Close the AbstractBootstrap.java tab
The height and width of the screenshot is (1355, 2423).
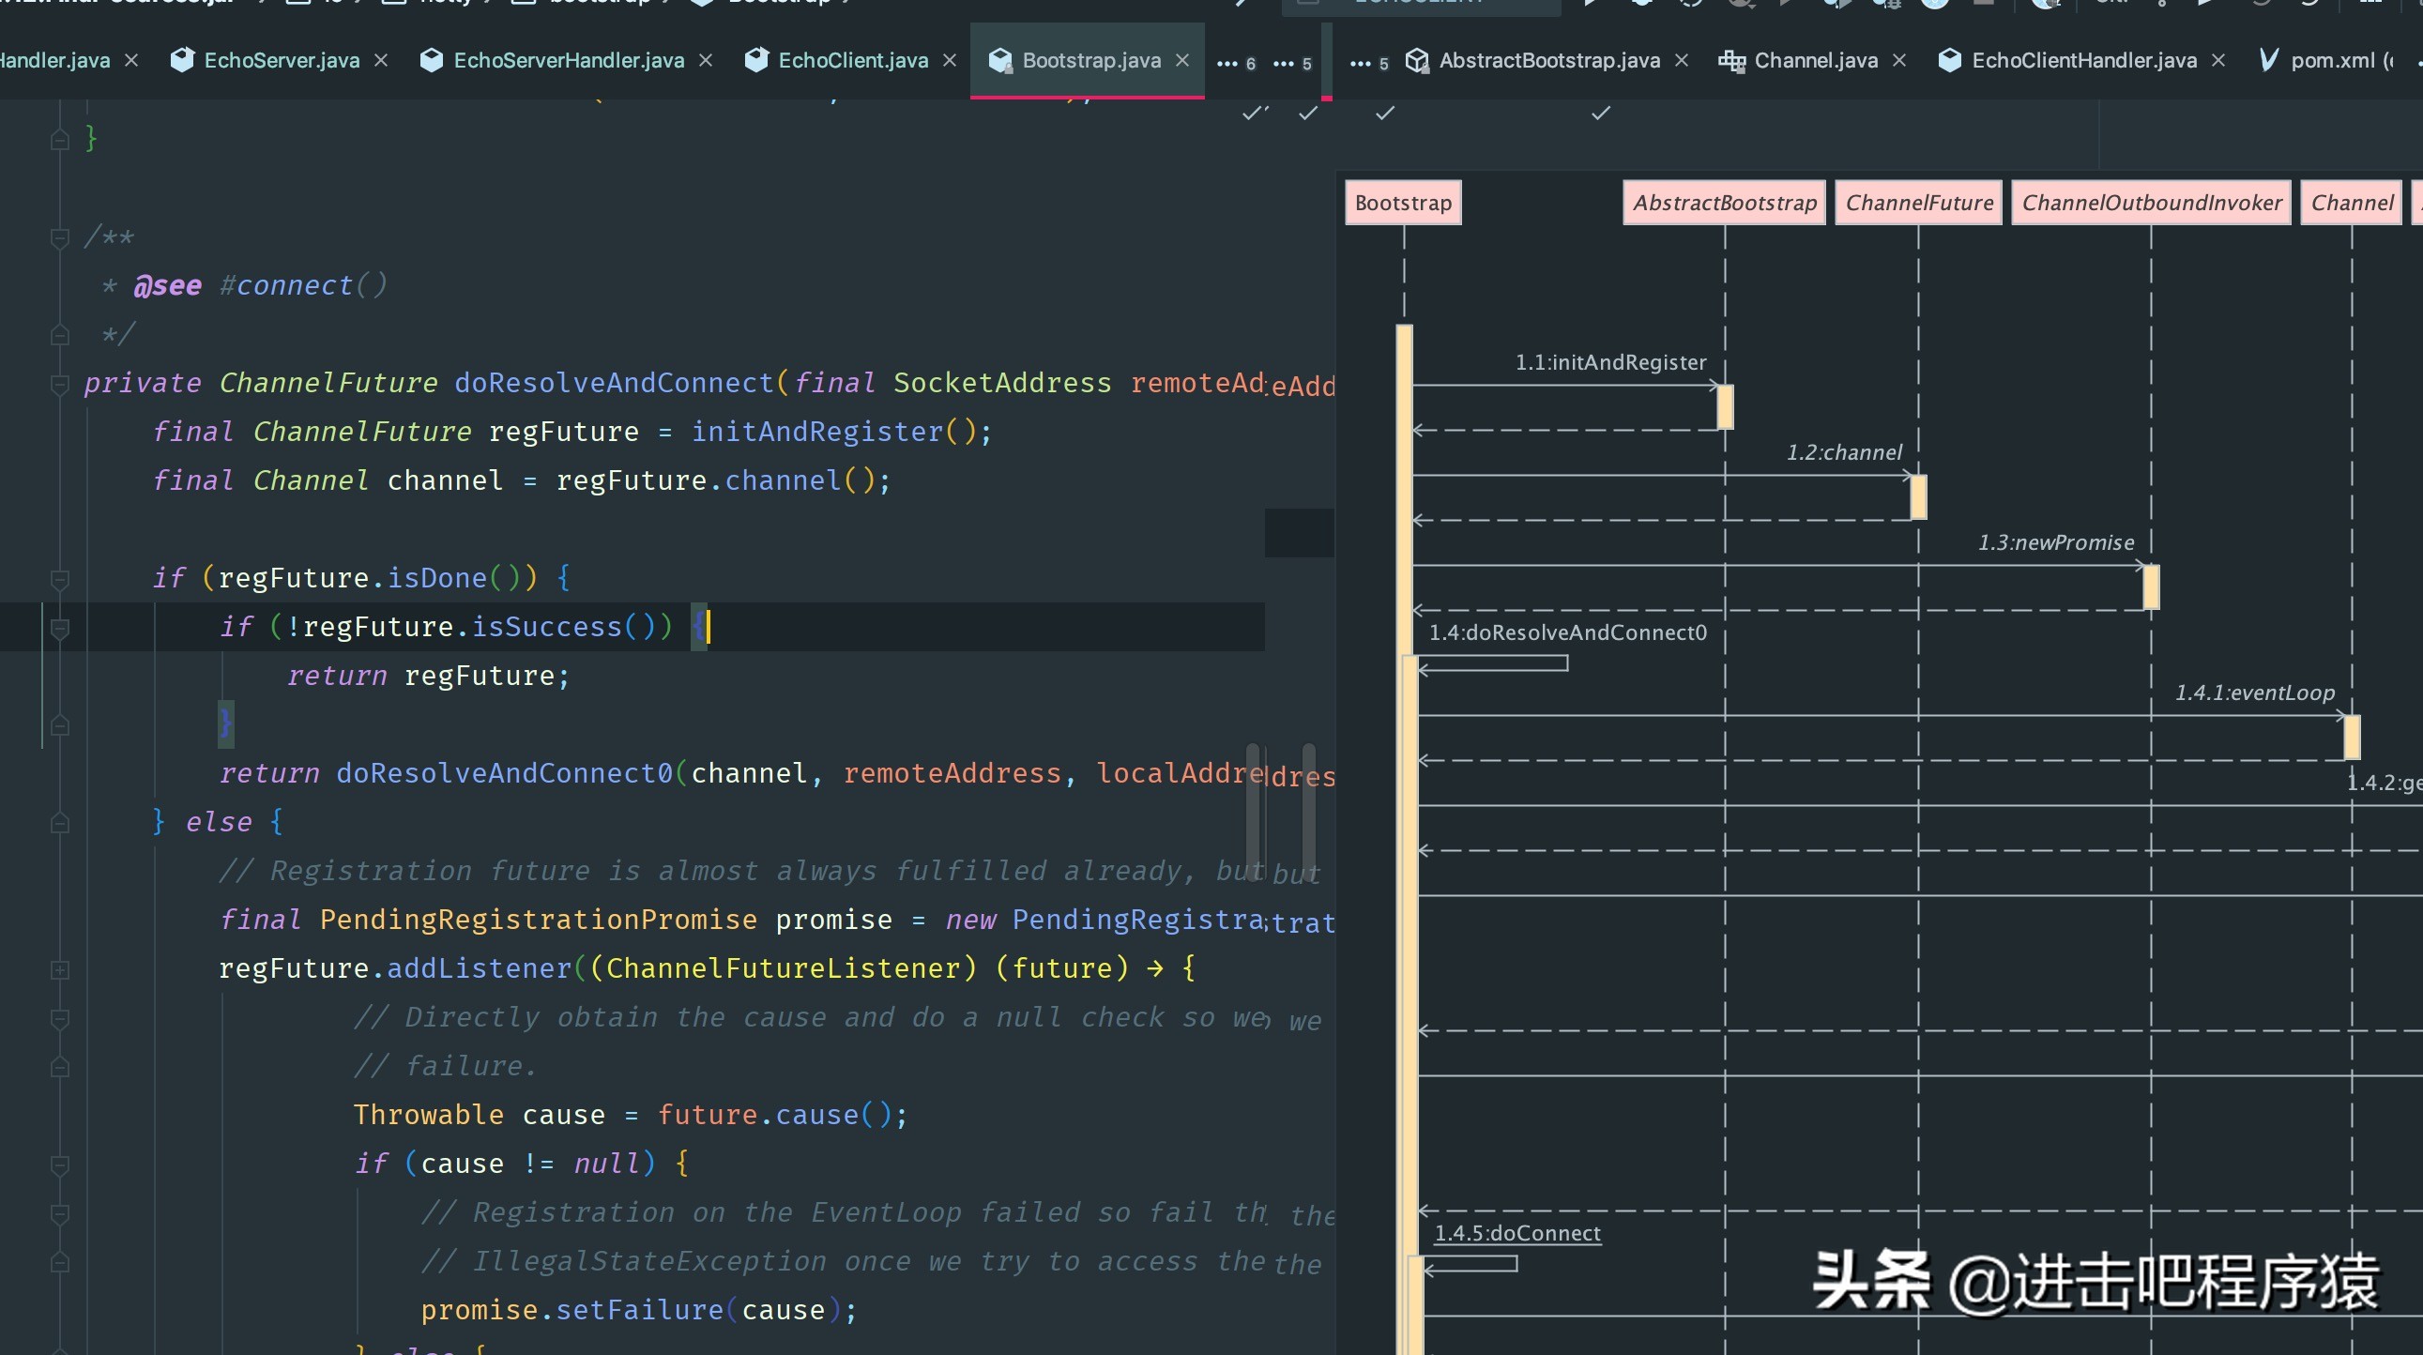pyautogui.click(x=1682, y=60)
